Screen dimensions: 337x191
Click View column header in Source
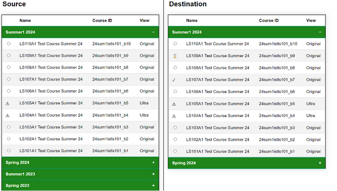(145, 21)
